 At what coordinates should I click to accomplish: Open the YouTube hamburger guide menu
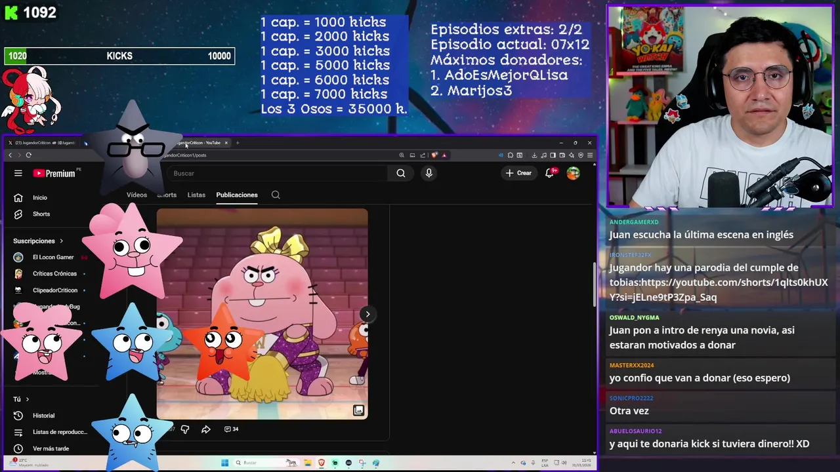point(18,173)
